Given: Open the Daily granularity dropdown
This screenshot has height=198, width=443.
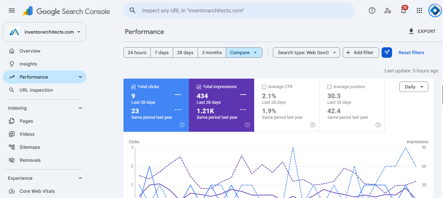Looking at the screenshot, I should pyautogui.click(x=414, y=87).
